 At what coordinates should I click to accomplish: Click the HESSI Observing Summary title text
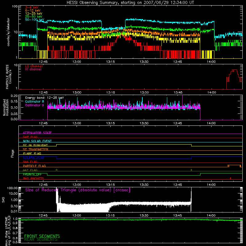tap(130, 3)
